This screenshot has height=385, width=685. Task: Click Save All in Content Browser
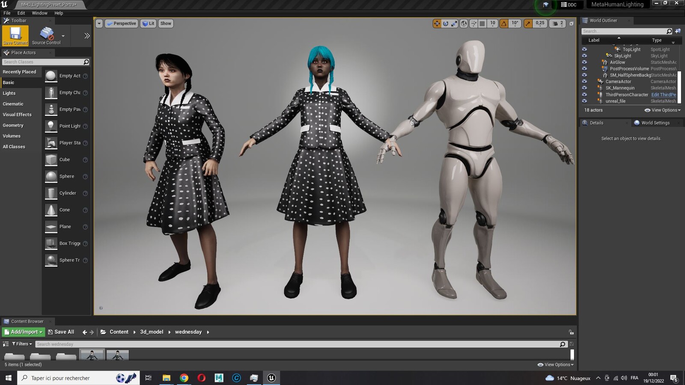[x=61, y=332]
